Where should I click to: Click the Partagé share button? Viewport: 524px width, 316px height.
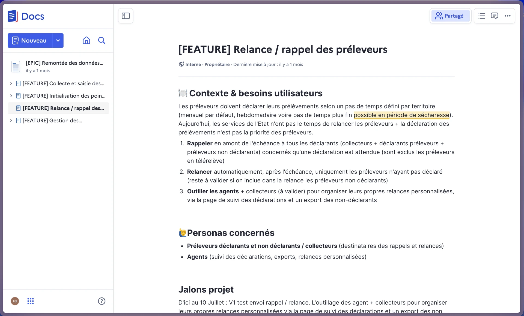(x=450, y=16)
